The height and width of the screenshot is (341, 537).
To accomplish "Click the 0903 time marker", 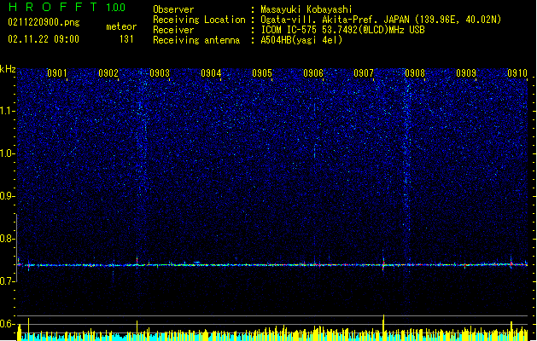I will [x=160, y=72].
